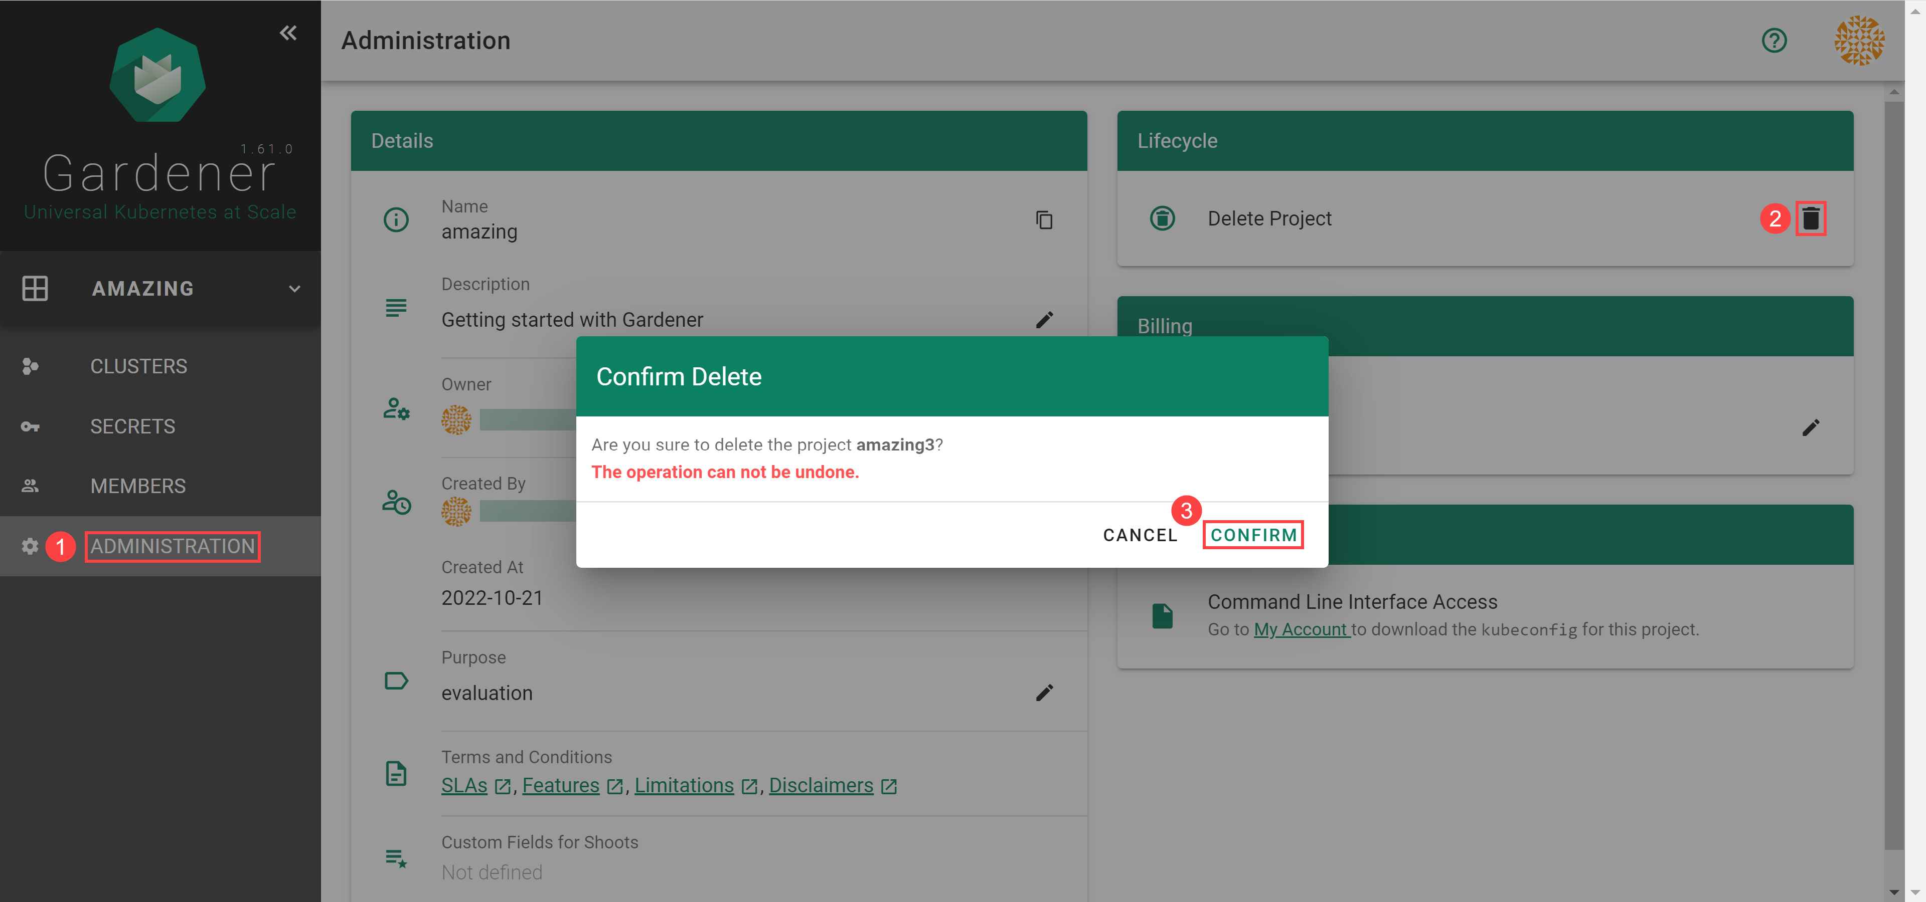Viewport: 1926px width, 902px height.
Task: Collapse the sidebar with the double chevron
Action: click(288, 33)
